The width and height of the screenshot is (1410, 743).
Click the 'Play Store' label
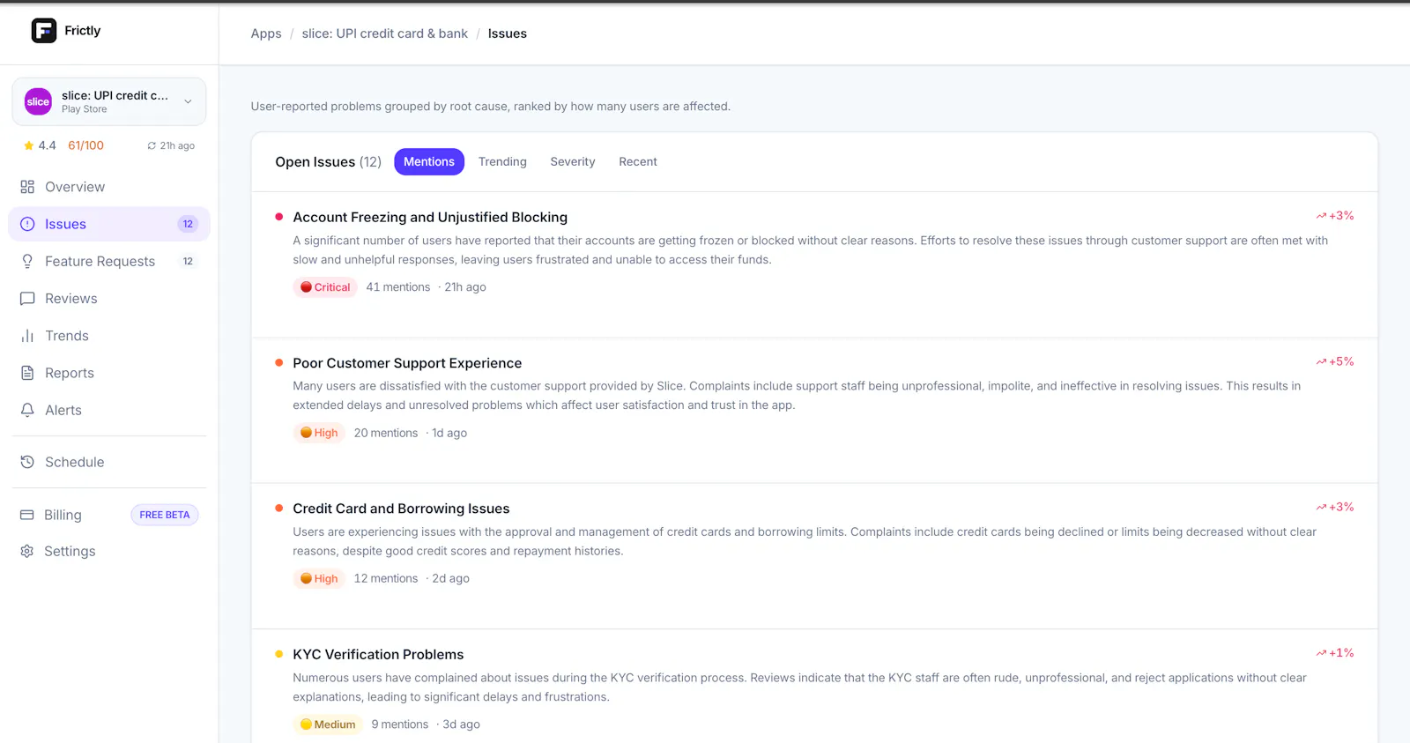tap(85, 109)
